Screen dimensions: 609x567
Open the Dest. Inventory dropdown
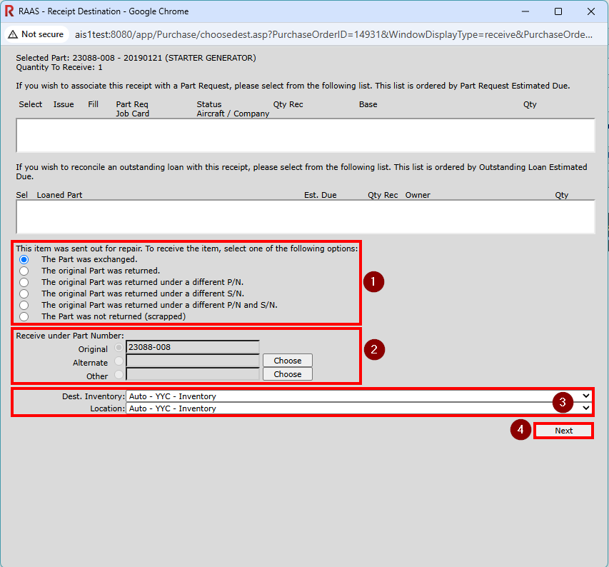[x=358, y=396]
